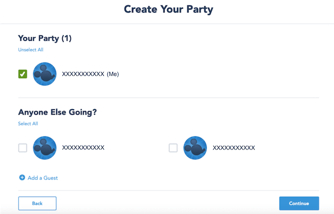Click the name of the (Me) party member

pyautogui.click(x=83, y=74)
